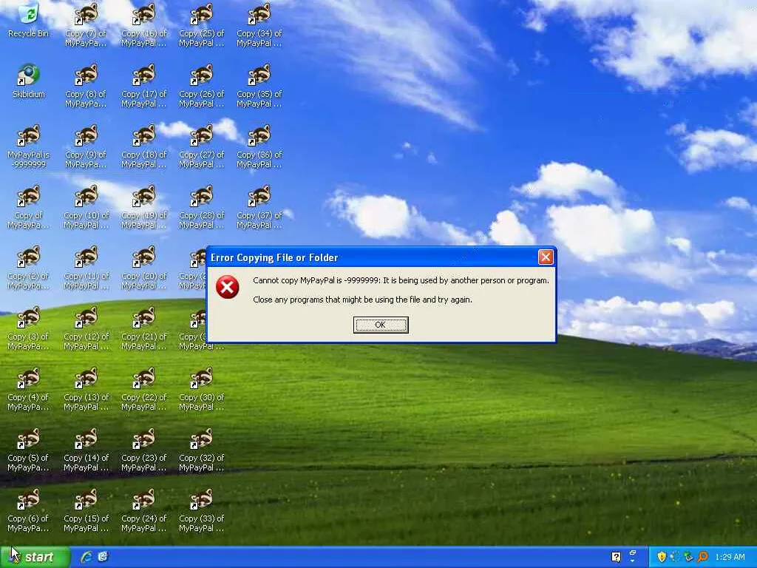Select the 'Copy (4) of MyPayPa...' icon

point(29,389)
